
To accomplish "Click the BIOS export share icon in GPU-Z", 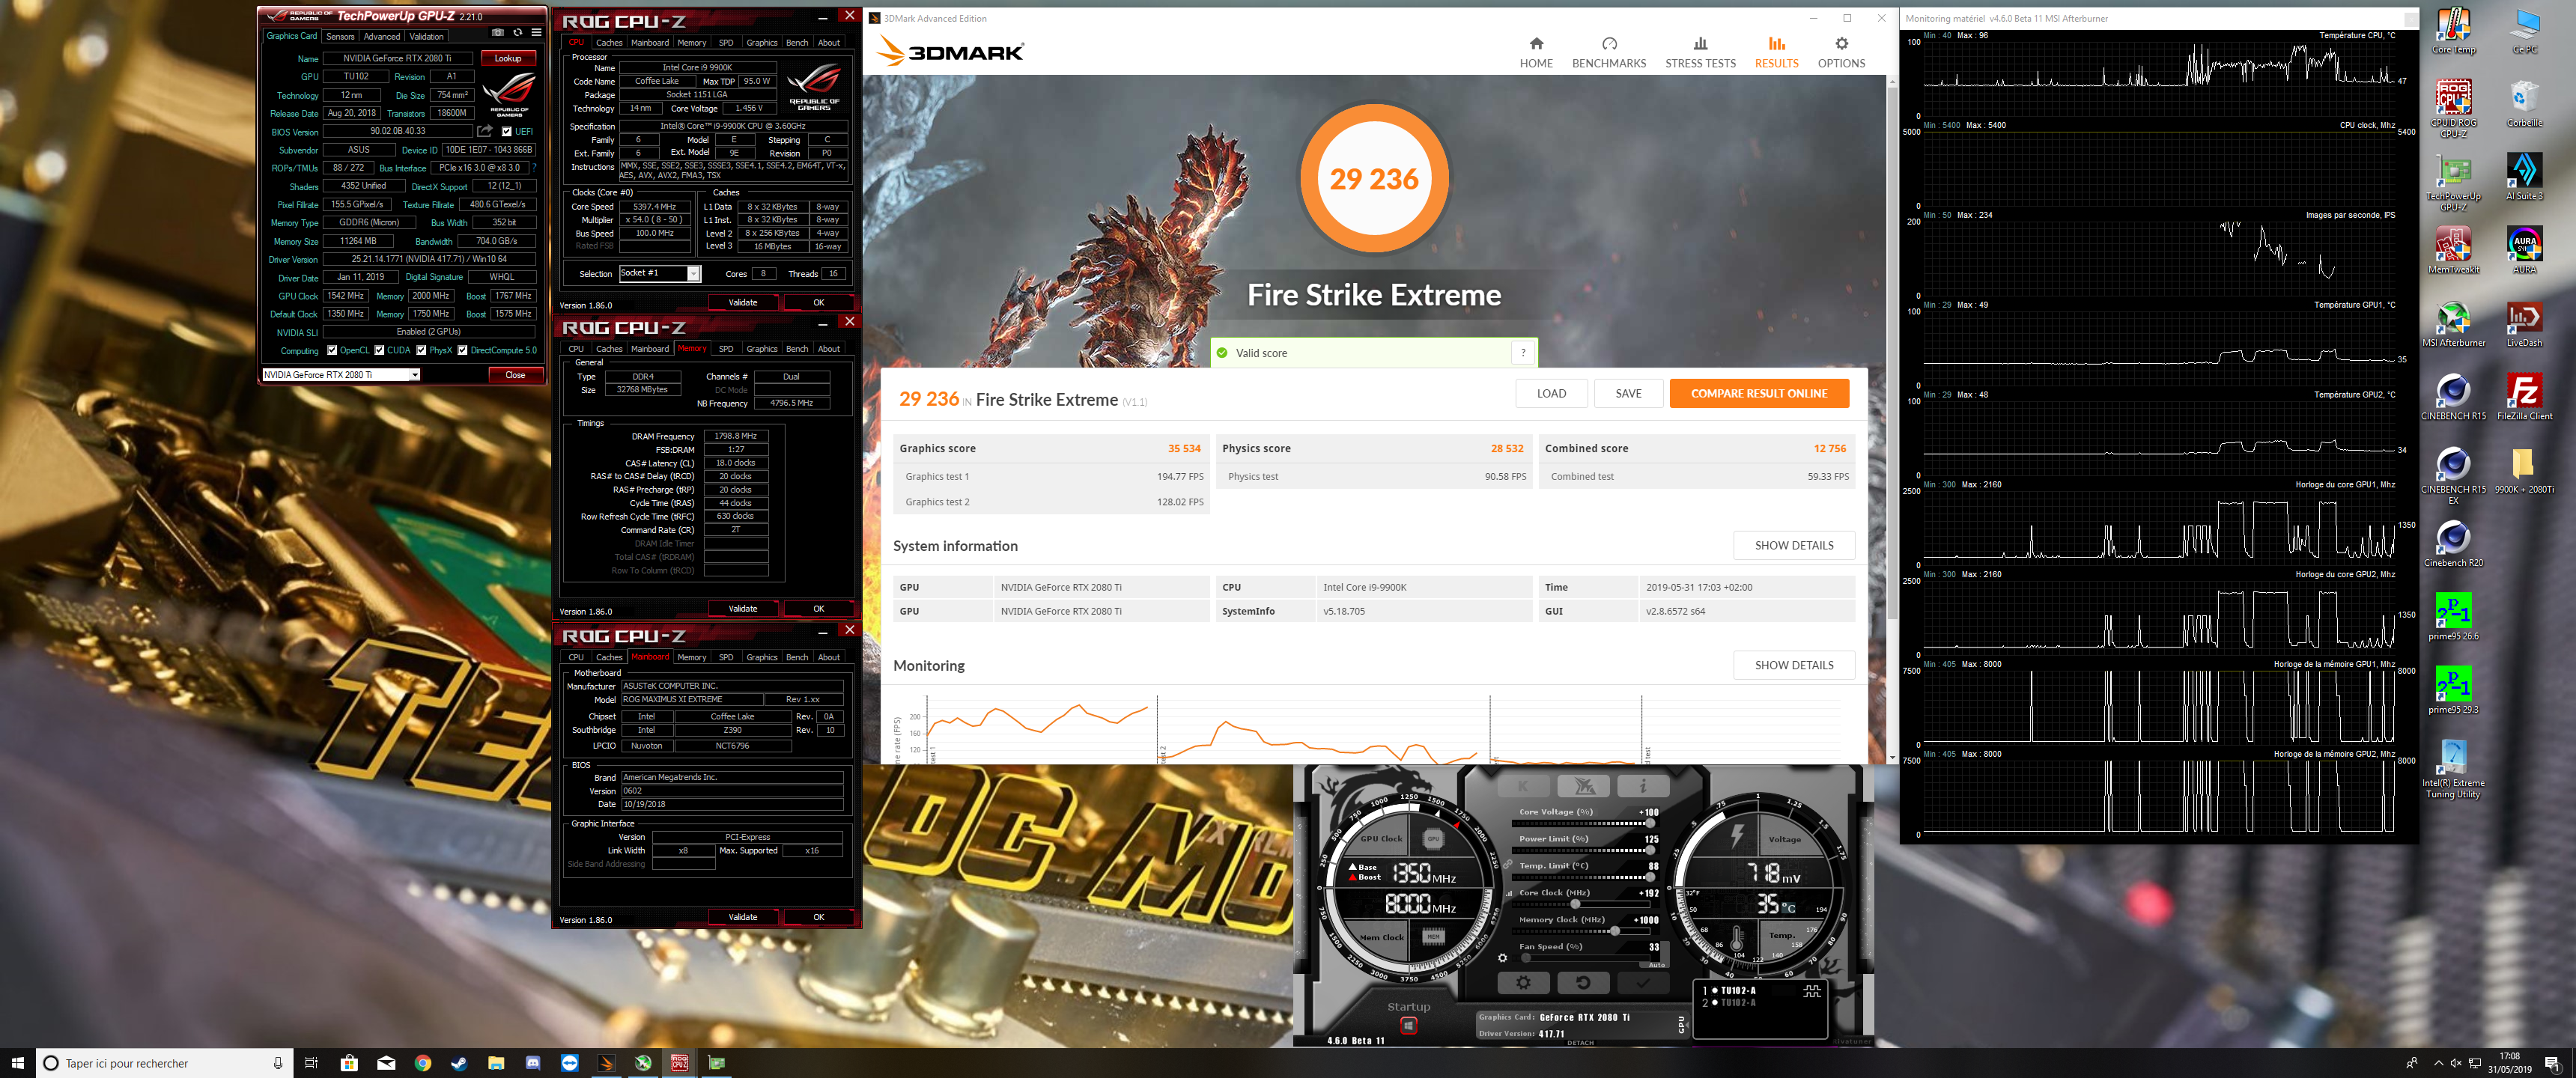I will pyautogui.click(x=485, y=131).
